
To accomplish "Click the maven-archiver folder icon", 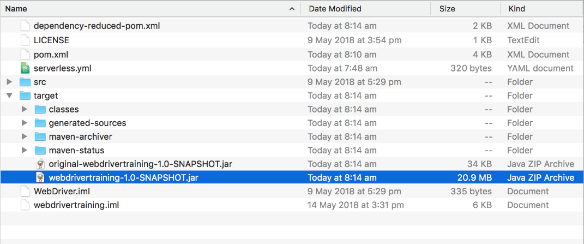I will (x=40, y=136).
